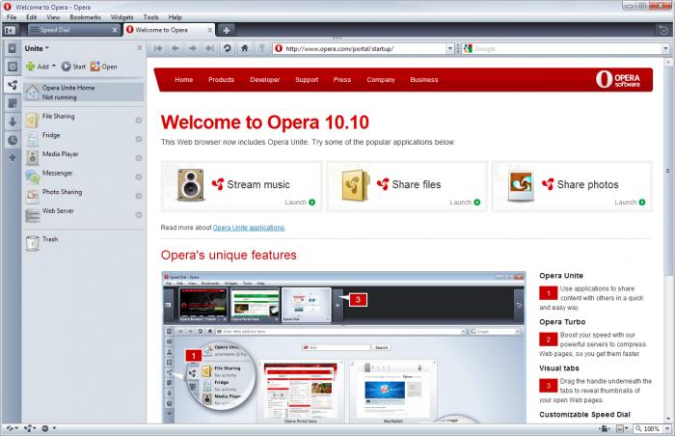This screenshot has height=436, width=675.
Task: Go forward with the Forward arrow
Action: tap(193, 48)
